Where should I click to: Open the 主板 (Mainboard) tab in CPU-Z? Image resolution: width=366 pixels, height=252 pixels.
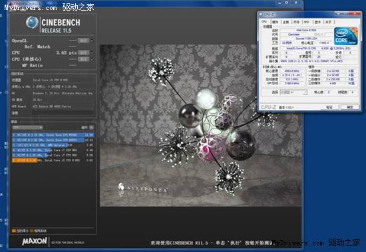click(x=286, y=22)
